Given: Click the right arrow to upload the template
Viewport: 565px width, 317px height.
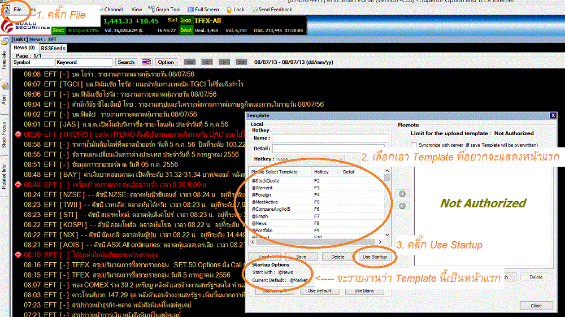Looking at the screenshot, I should (x=402, y=194).
